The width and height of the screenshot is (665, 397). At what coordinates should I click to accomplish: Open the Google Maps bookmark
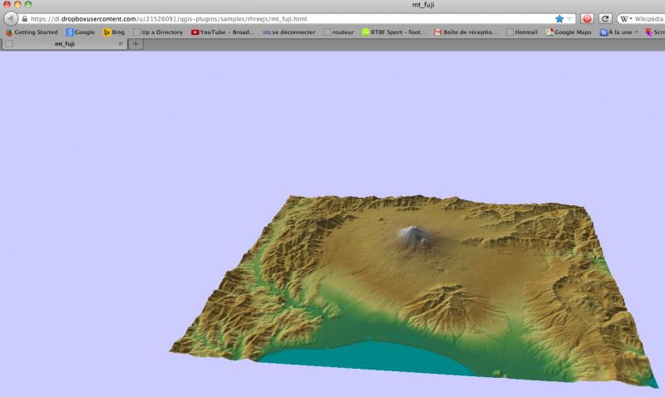[x=569, y=32]
